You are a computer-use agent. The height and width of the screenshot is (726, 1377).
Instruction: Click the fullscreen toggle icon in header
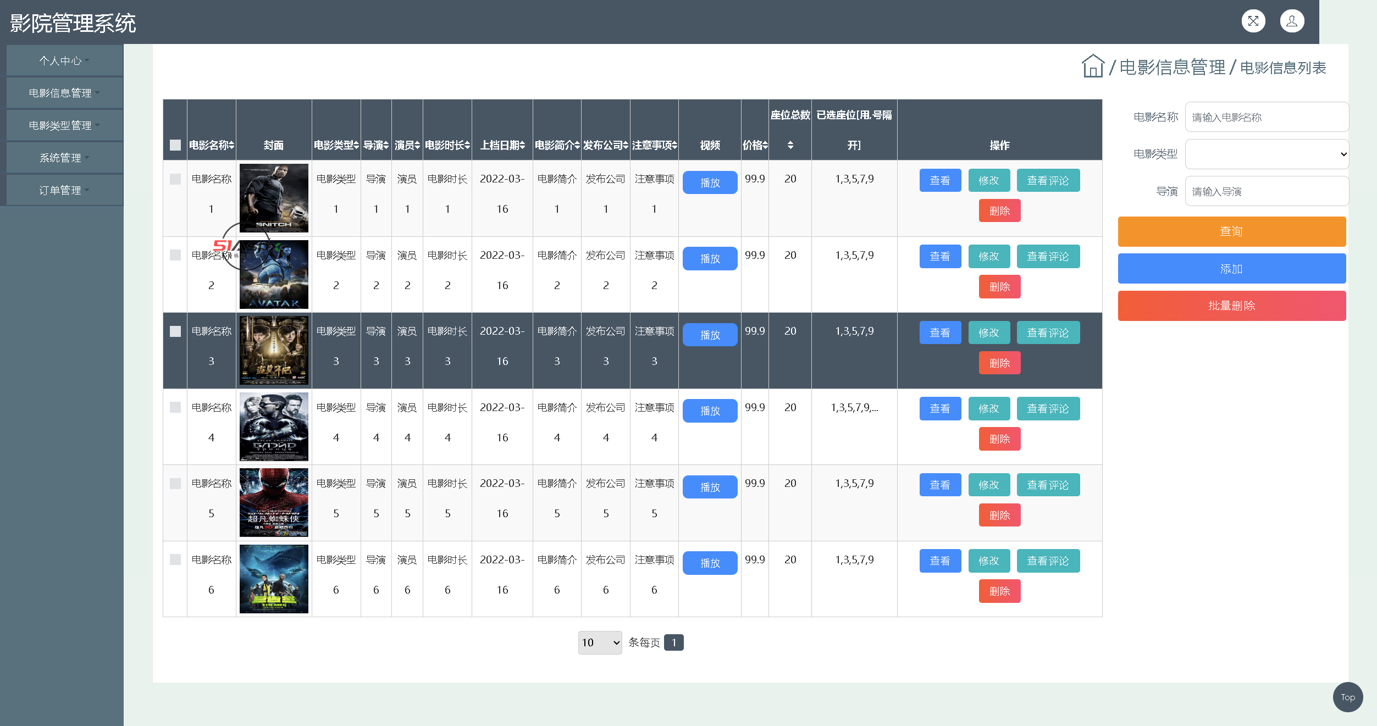[1253, 21]
